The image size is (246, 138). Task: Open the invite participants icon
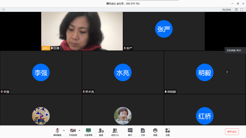pyautogui.click(x=101, y=132)
